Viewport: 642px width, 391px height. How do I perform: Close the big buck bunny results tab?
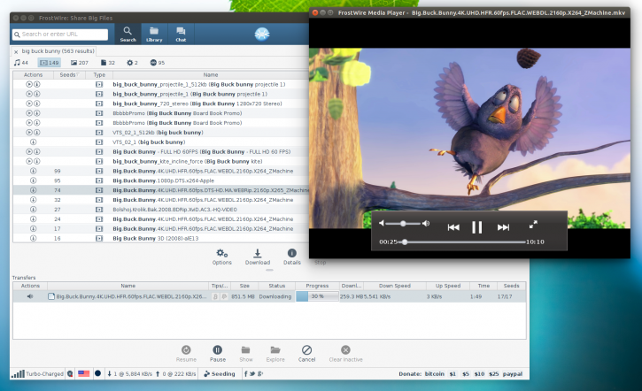click(x=16, y=52)
